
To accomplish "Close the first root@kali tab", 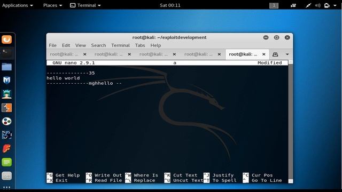I will click(85, 54).
